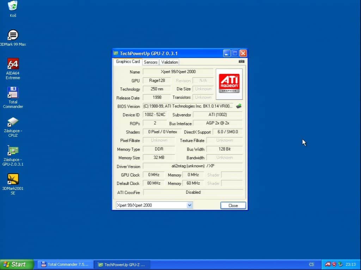Click the Pixel Fillrate Unknown field
Viewport: 361px width, 270px height.
(x=159, y=140)
